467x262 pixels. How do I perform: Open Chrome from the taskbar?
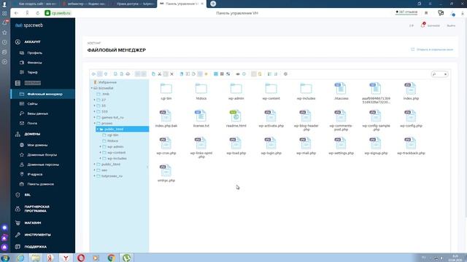point(111,258)
